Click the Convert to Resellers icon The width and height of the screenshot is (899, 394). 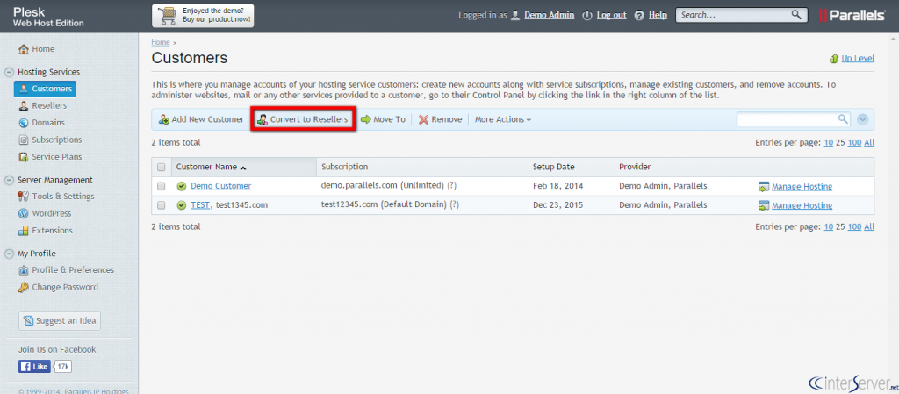(263, 119)
